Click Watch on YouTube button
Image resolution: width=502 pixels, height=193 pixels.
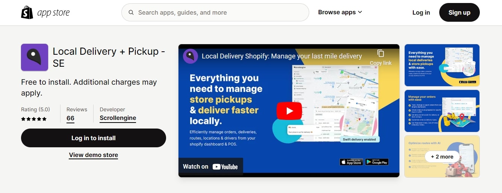[x=210, y=167]
